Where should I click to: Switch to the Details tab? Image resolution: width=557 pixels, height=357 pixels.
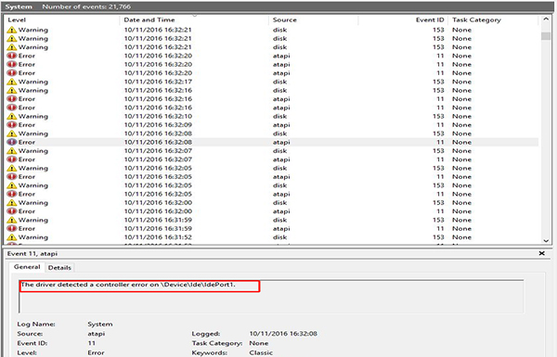[59, 268]
